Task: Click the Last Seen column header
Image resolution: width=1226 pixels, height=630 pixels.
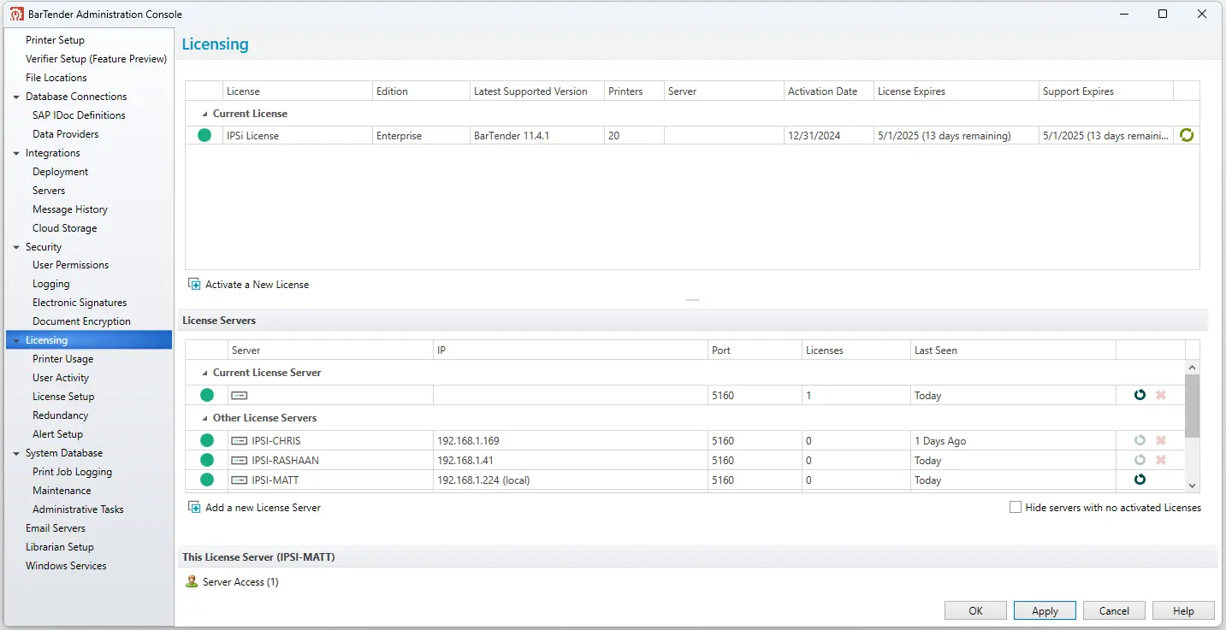Action: 1013,350
